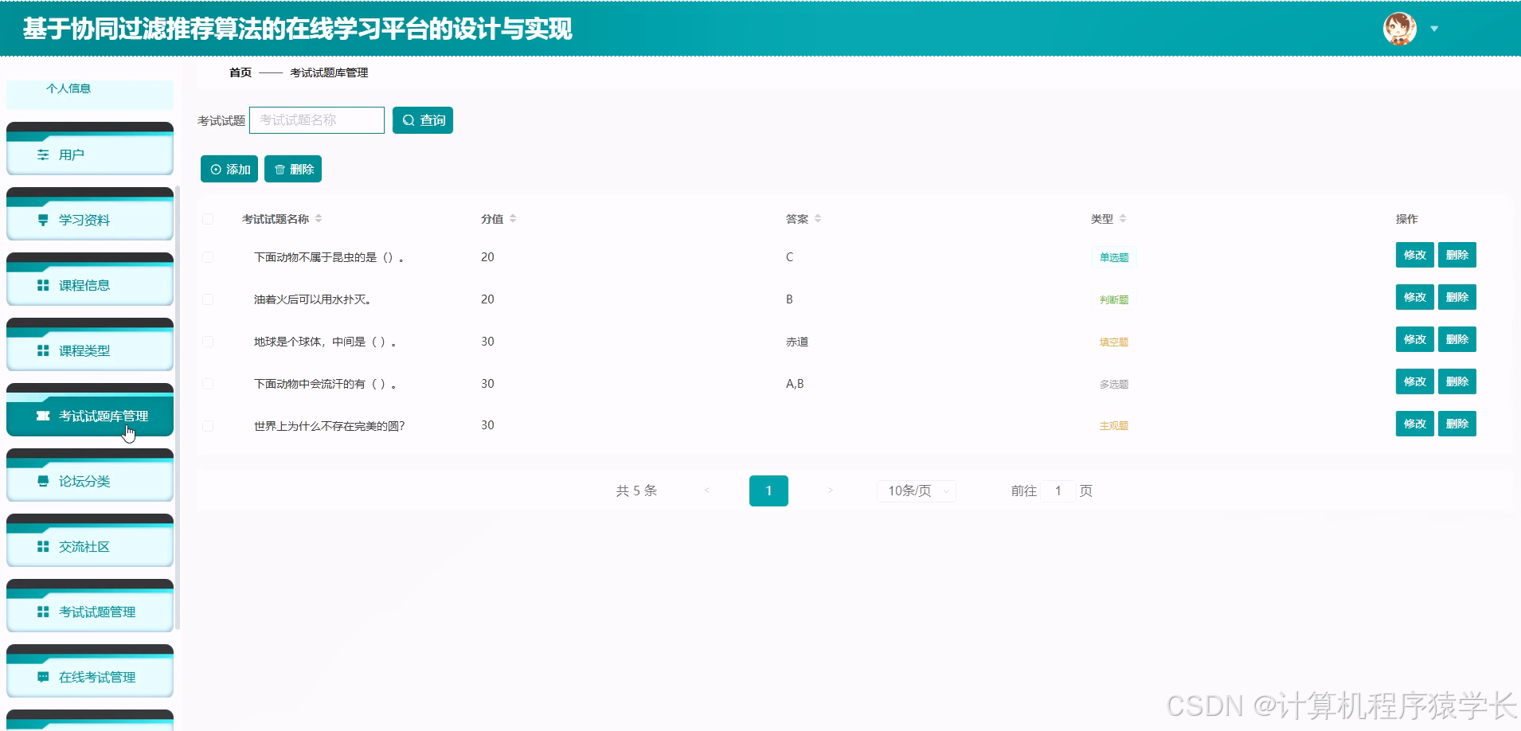
Task: Open 课程信息 via its grid icon
Action: click(43, 284)
